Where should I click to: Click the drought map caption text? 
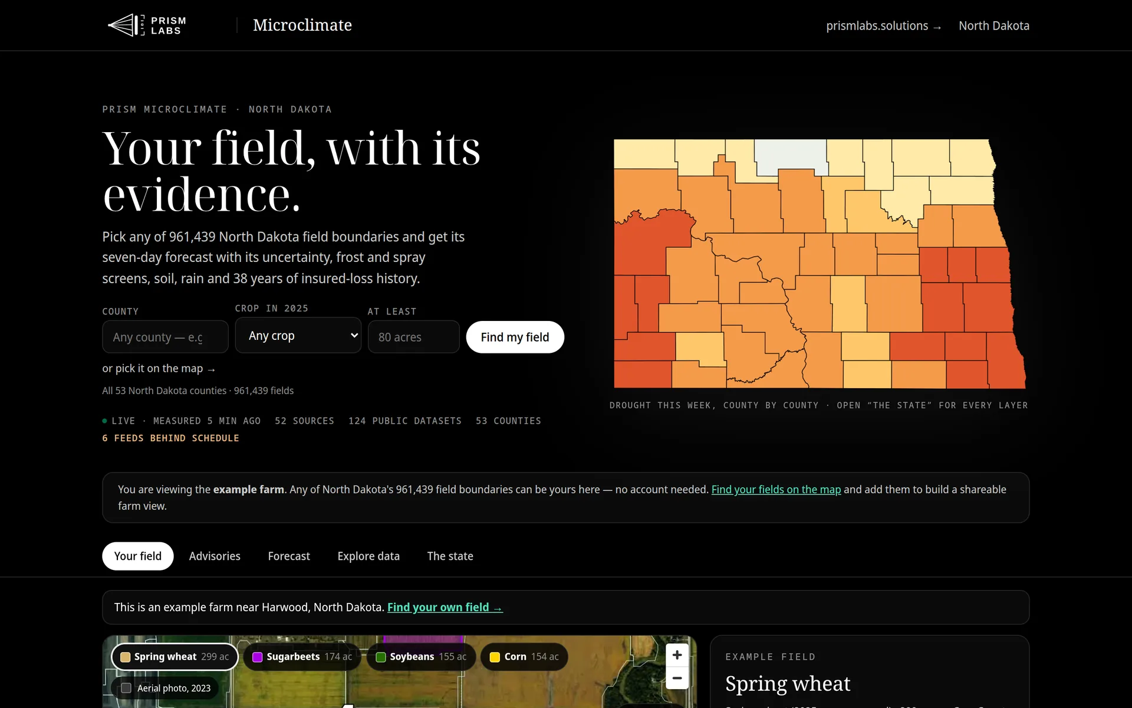point(819,405)
